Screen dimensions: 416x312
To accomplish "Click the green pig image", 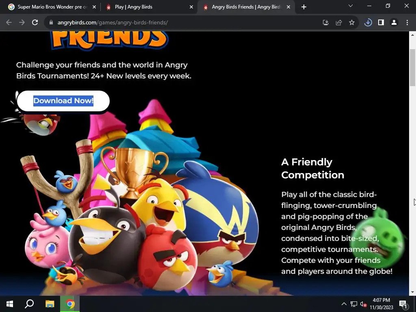I will (378, 238).
